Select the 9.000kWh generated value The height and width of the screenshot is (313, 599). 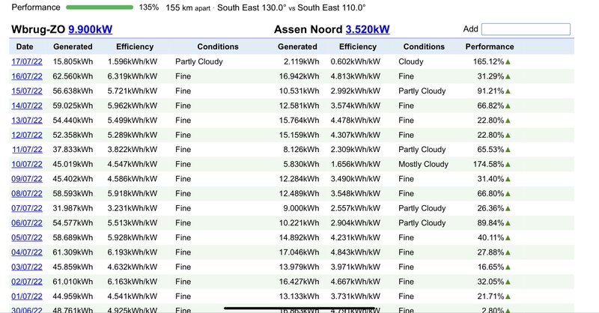pos(301,208)
